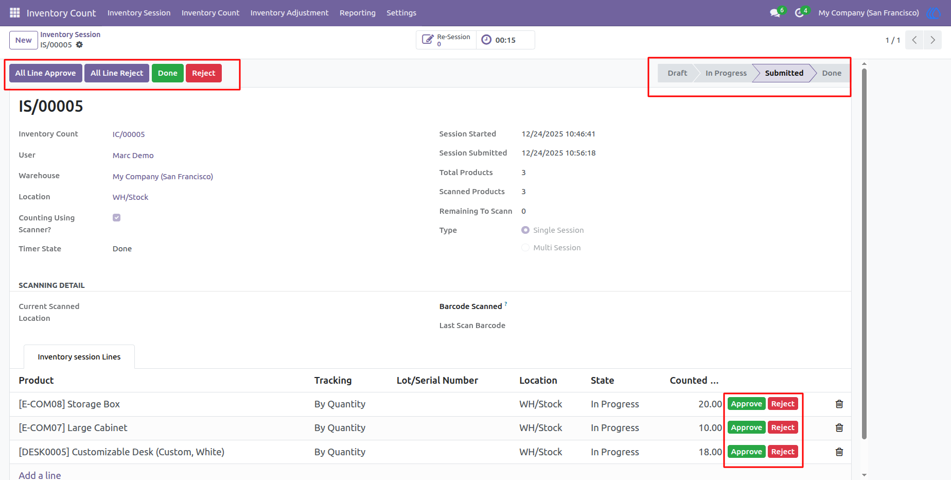This screenshot has width=951, height=480.
Task: Open the apps grid menu icon
Action: click(x=14, y=13)
